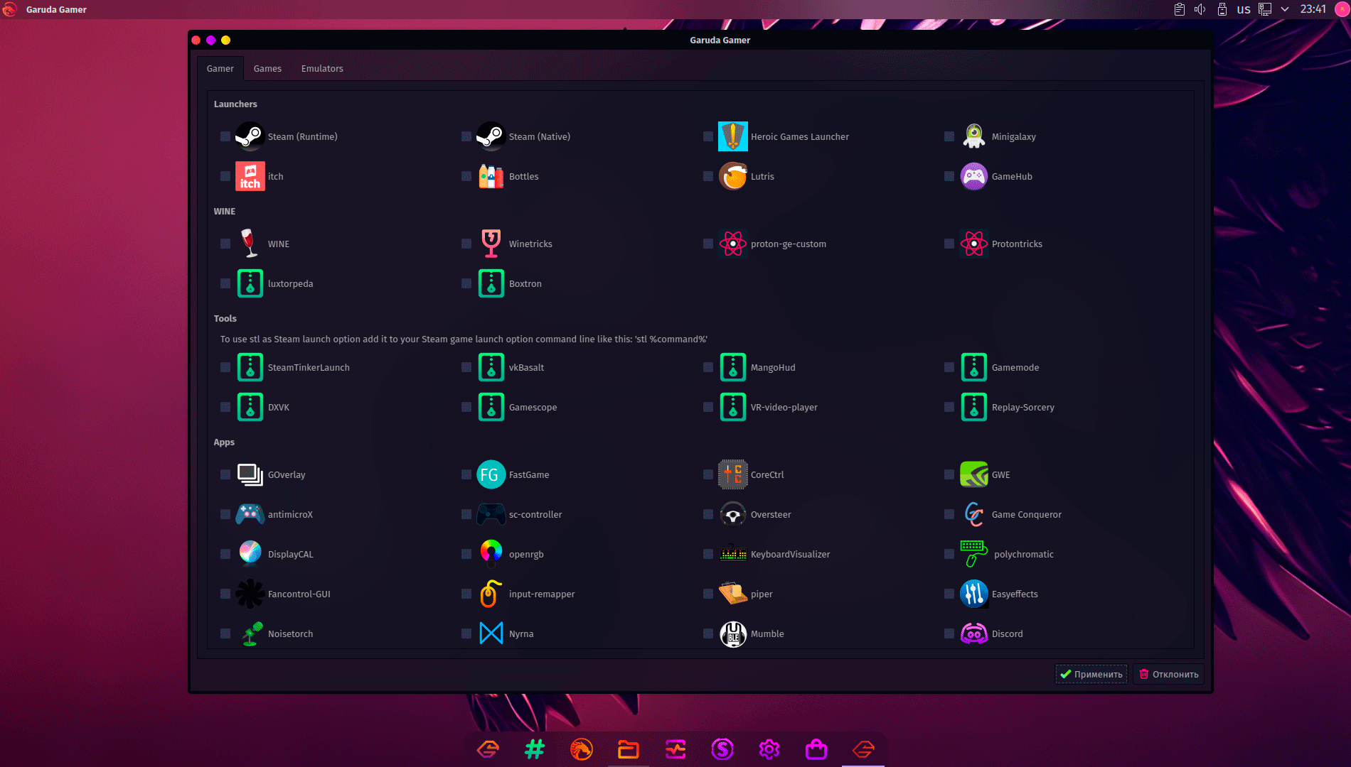Open the volume control in system tray
Image resolution: width=1351 pixels, height=767 pixels.
tap(1200, 9)
